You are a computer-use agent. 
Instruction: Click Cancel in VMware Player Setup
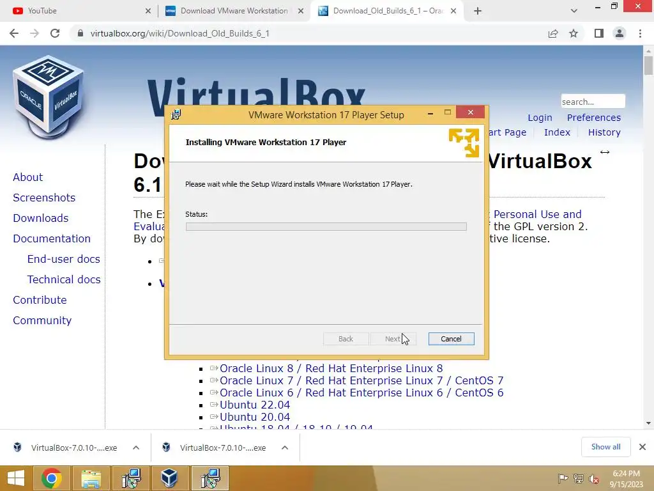tap(451, 339)
